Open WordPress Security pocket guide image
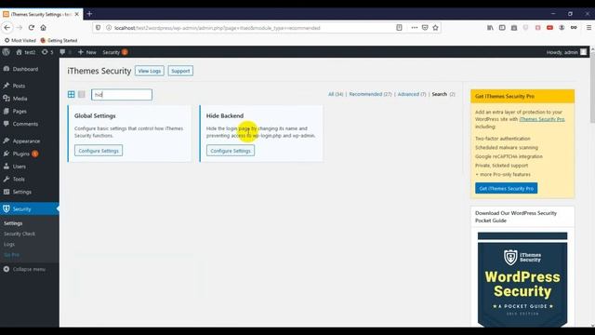Image resolution: width=595 pixels, height=335 pixels. [522, 279]
